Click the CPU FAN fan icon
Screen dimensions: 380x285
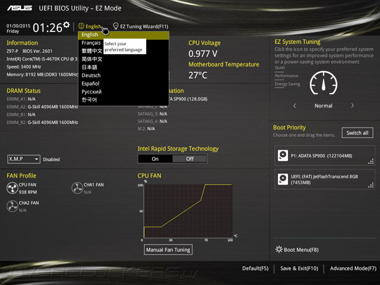pos(12,188)
